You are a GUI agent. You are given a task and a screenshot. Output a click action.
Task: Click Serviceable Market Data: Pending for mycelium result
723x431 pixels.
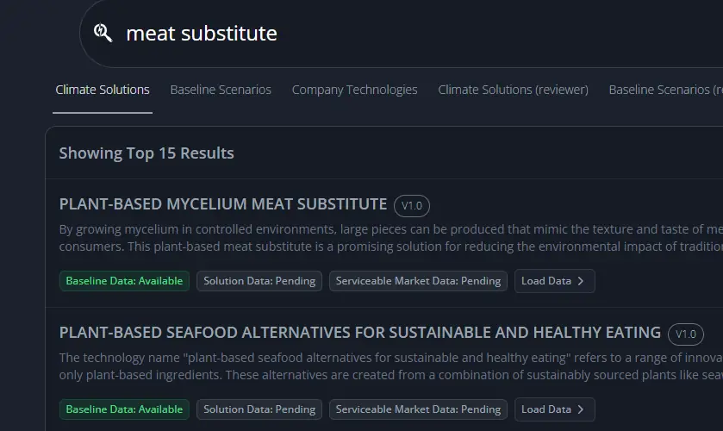coord(418,281)
